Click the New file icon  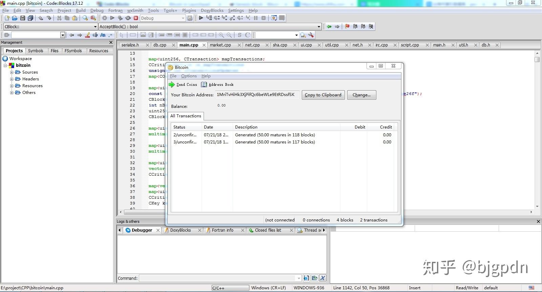pos(7,18)
